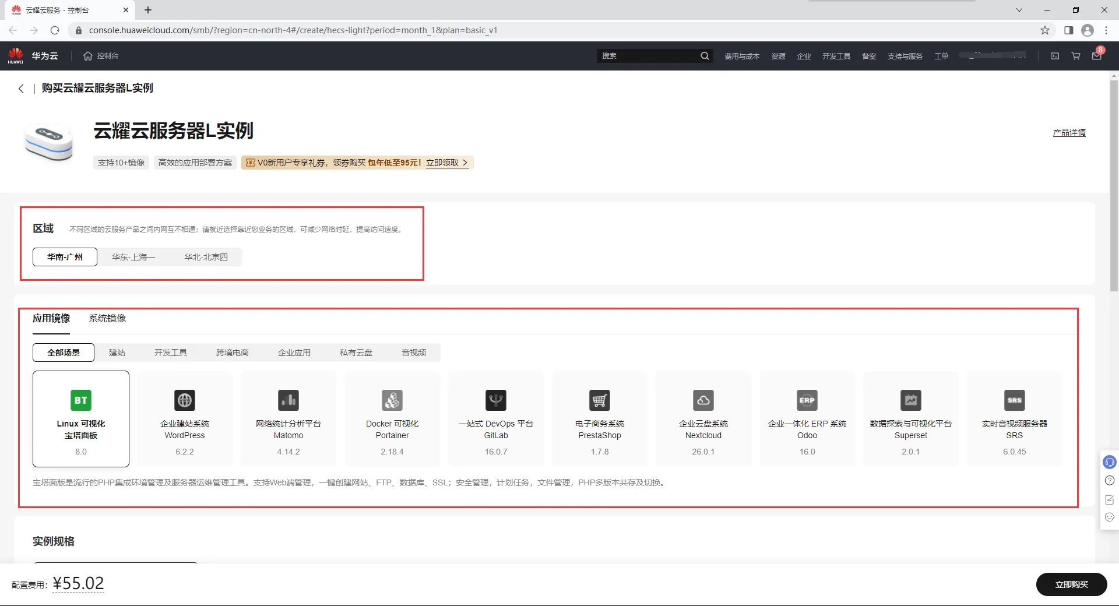Claim coupon via 立即领取 link
The image size is (1119, 606).
(447, 163)
